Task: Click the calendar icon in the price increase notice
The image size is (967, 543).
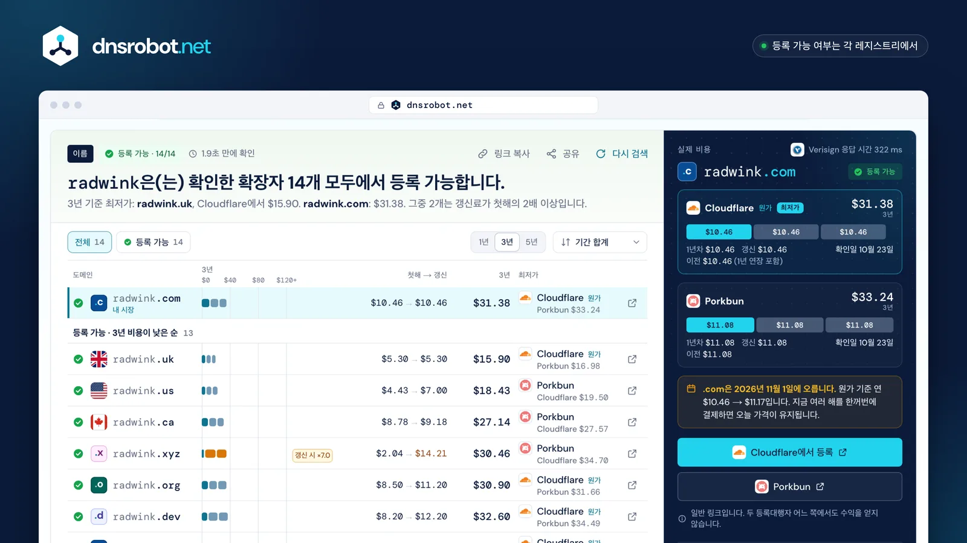Action: pyautogui.click(x=691, y=389)
